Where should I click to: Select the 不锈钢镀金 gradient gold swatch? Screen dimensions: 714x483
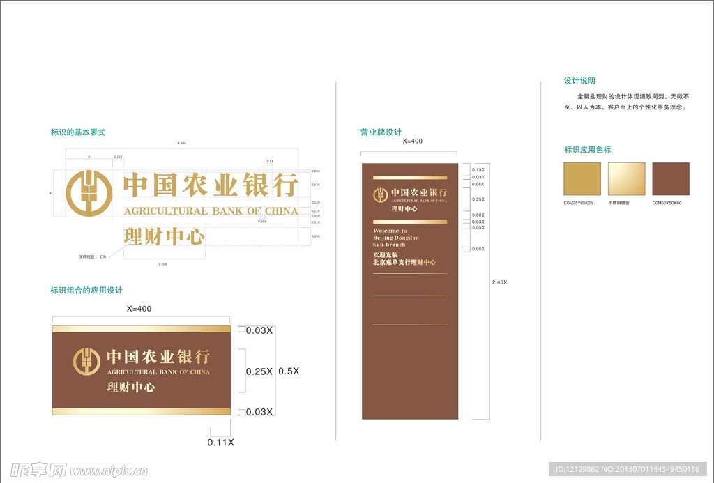coord(627,179)
